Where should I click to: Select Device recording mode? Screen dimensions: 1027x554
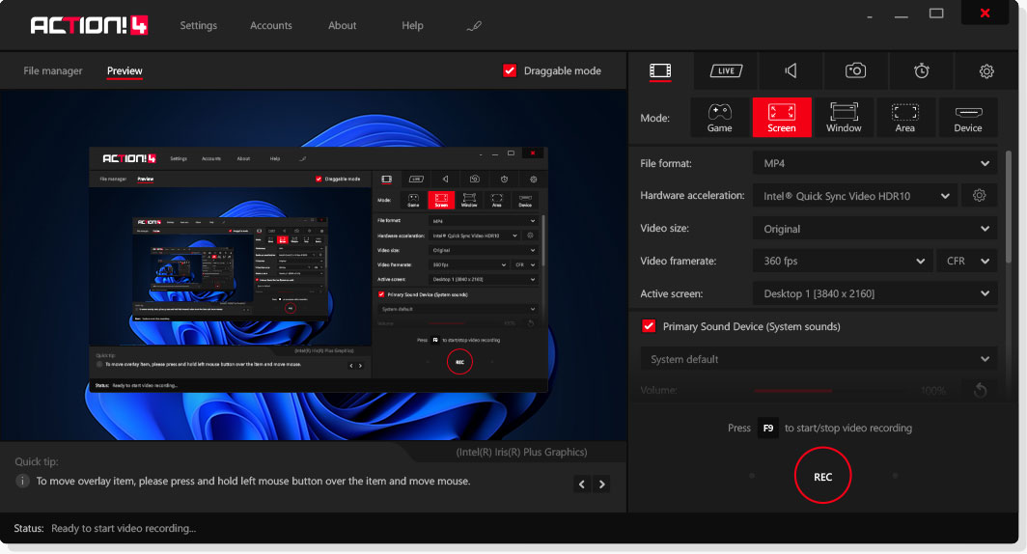click(x=967, y=118)
